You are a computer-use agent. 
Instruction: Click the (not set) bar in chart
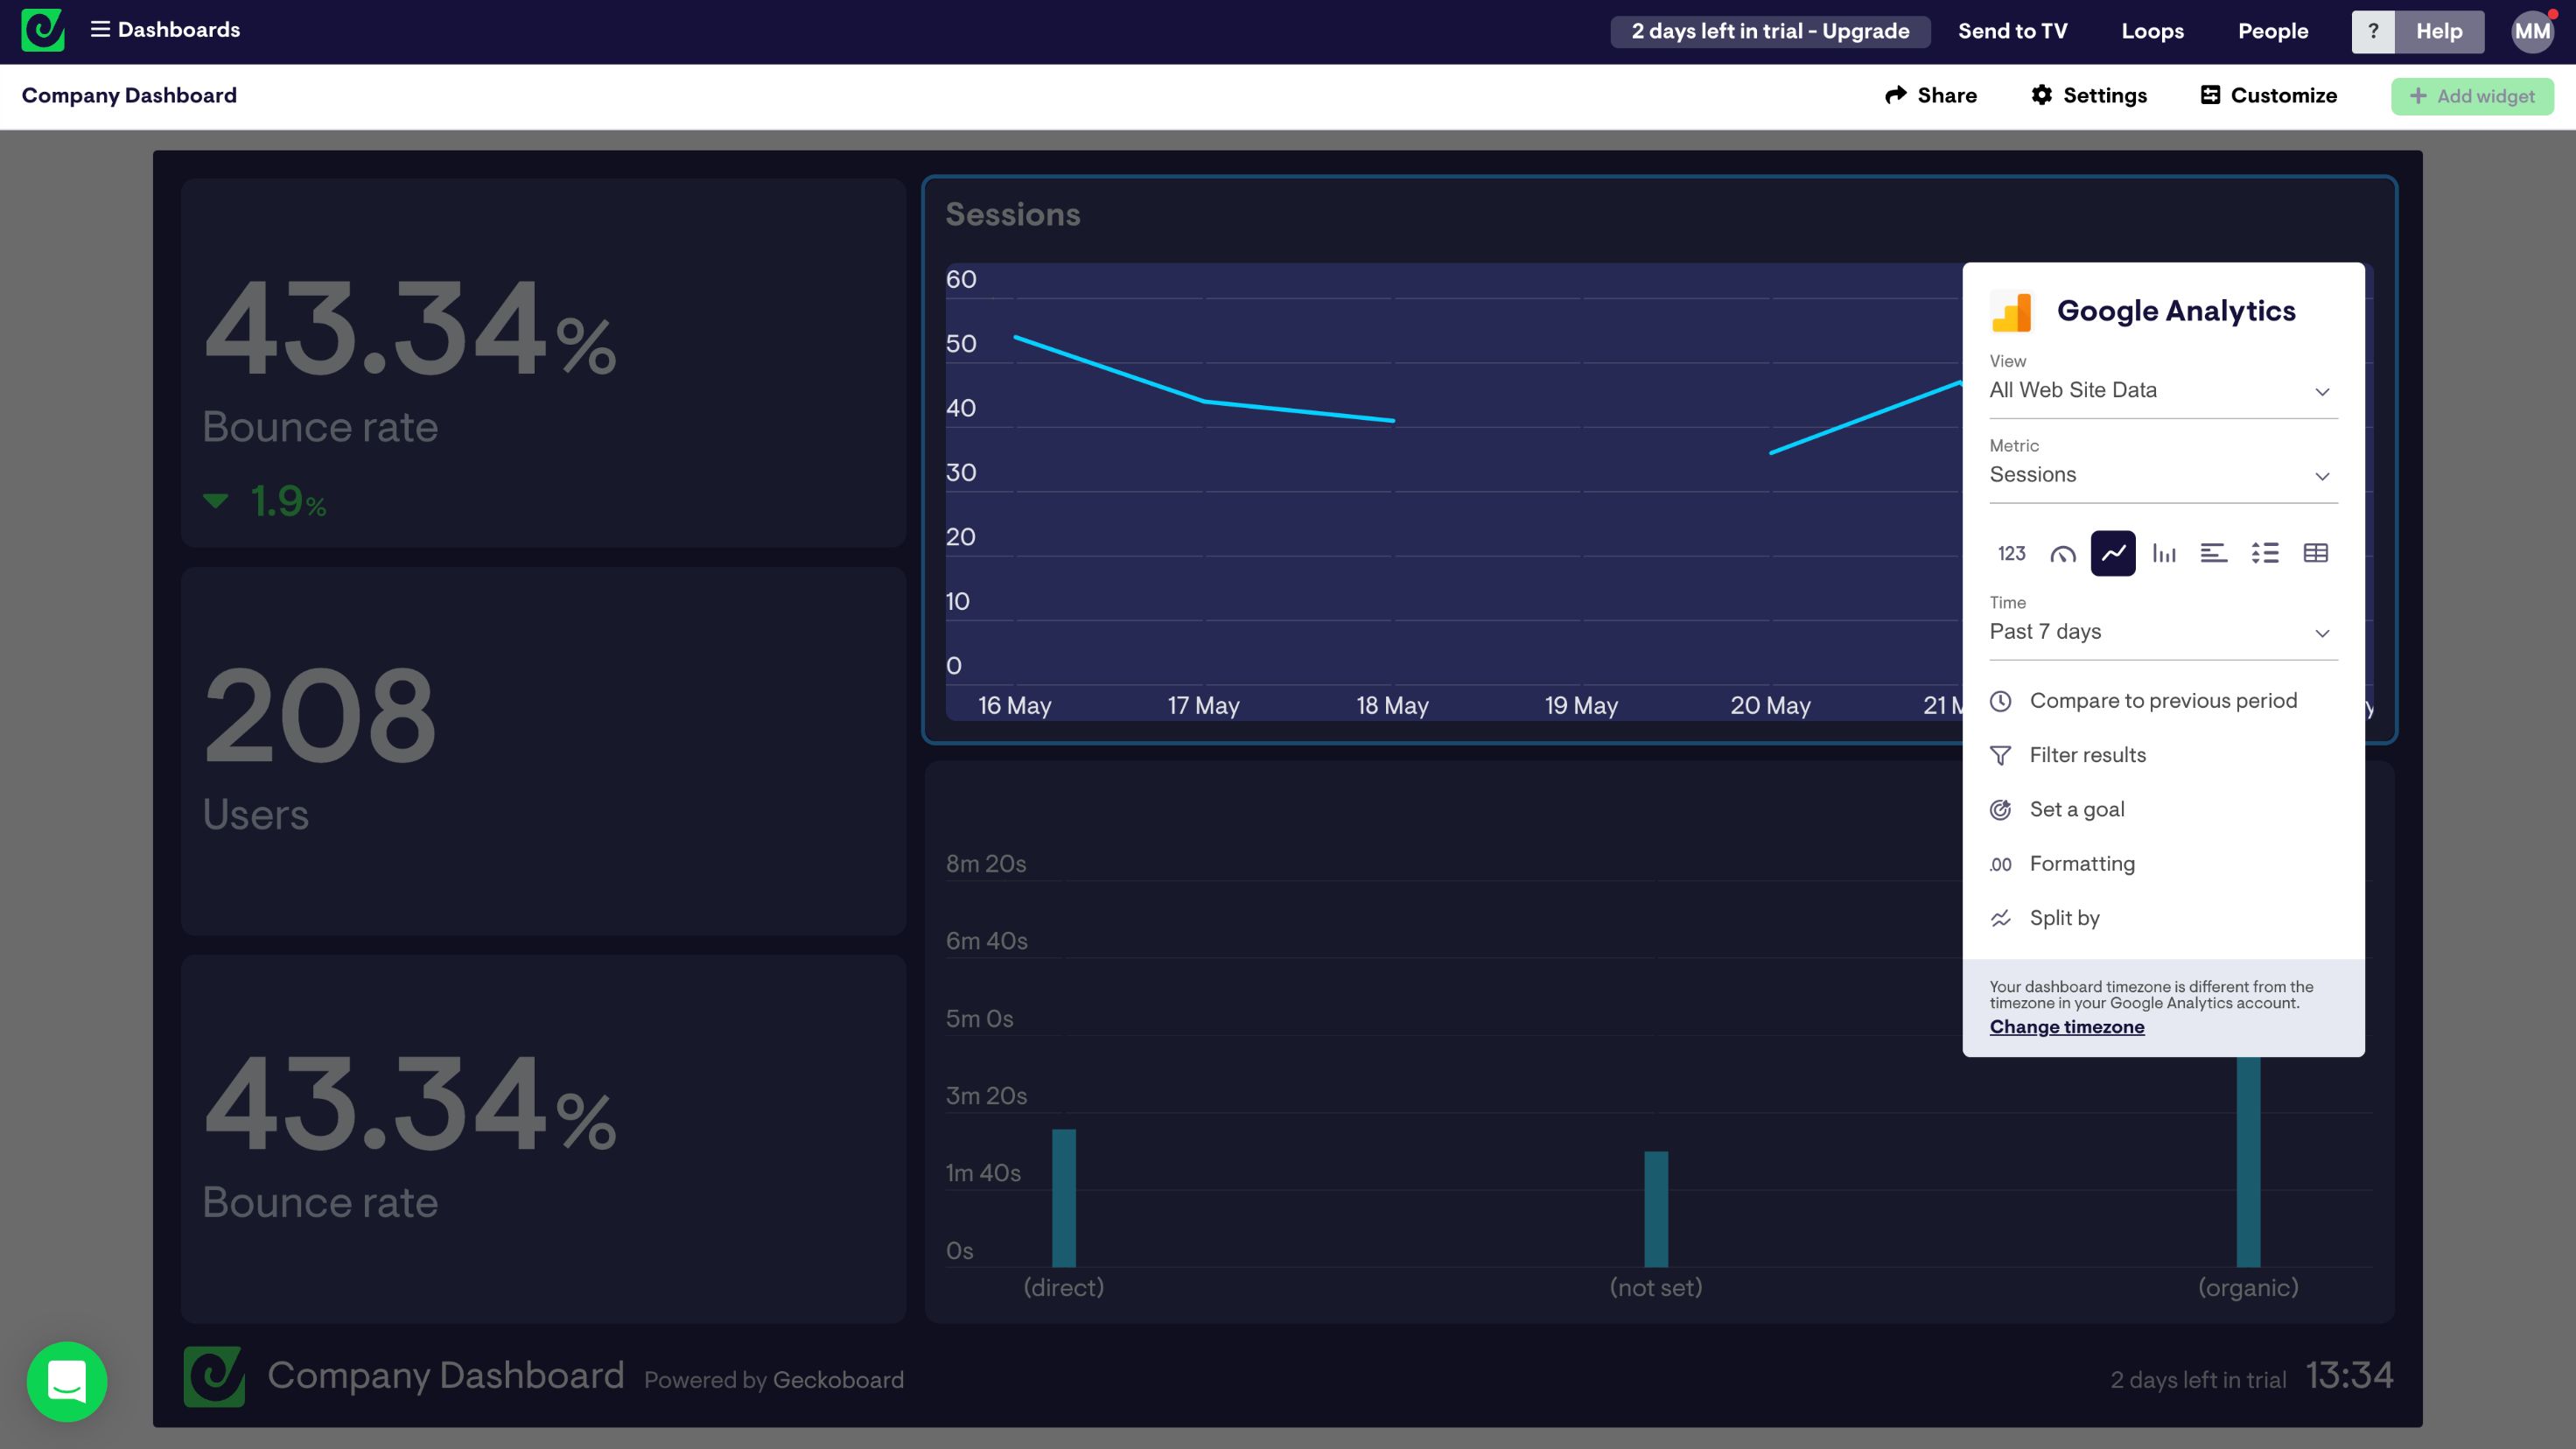pyautogui.click(x=1656, y=1209)
